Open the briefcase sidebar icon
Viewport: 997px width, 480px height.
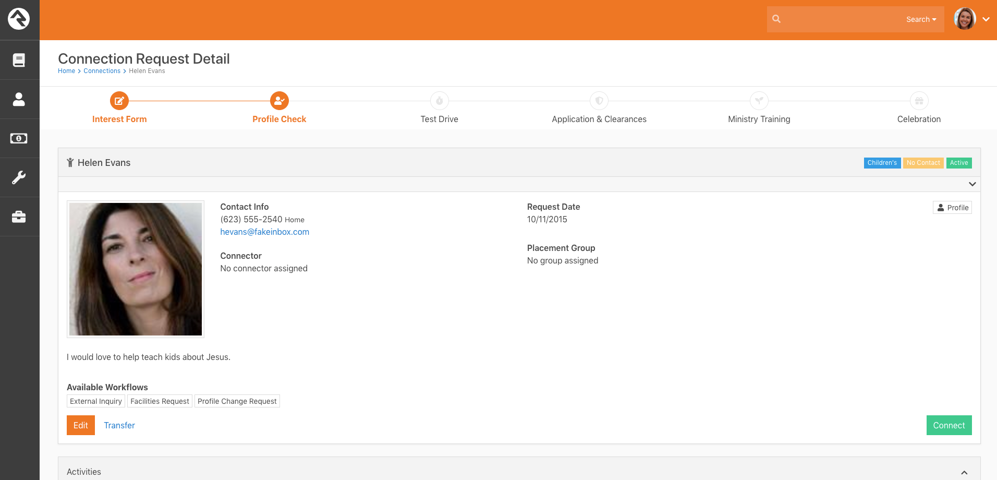click(x=19, y=217)
